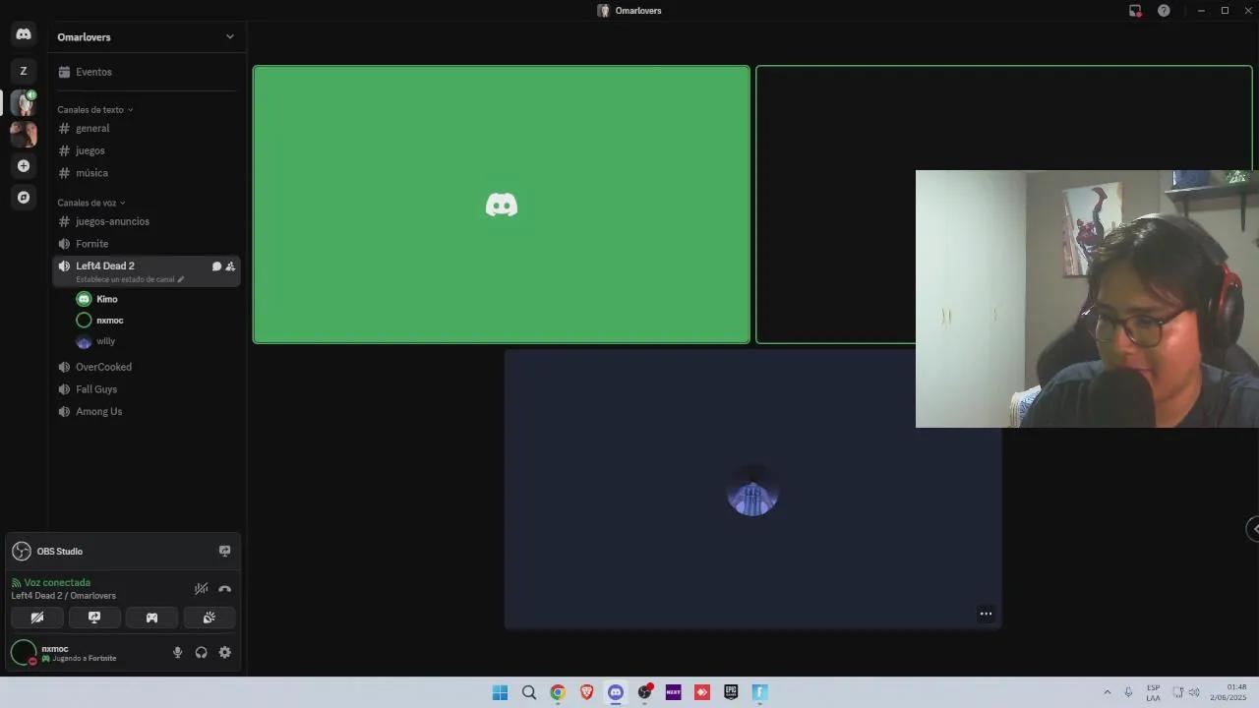Open Discord direct messages home icon
This screenshot has width=1259, height=708.
24,34
